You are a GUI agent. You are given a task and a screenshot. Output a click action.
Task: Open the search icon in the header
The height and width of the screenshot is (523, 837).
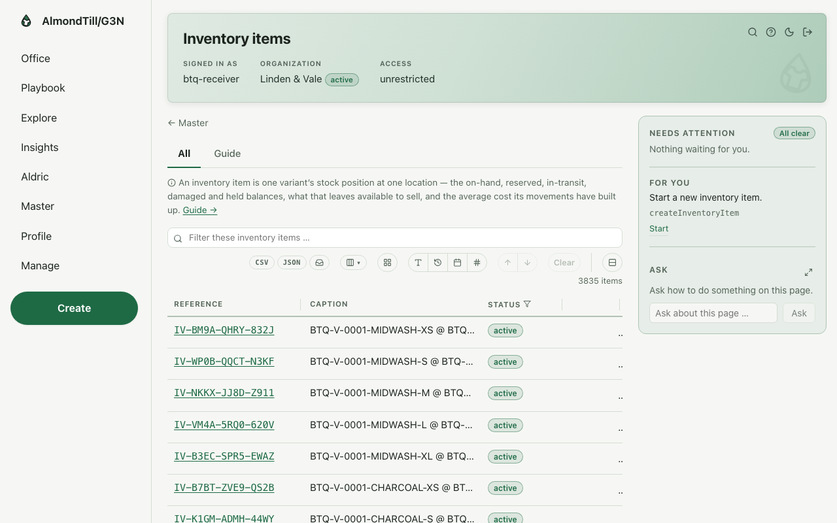click(753, 32)
